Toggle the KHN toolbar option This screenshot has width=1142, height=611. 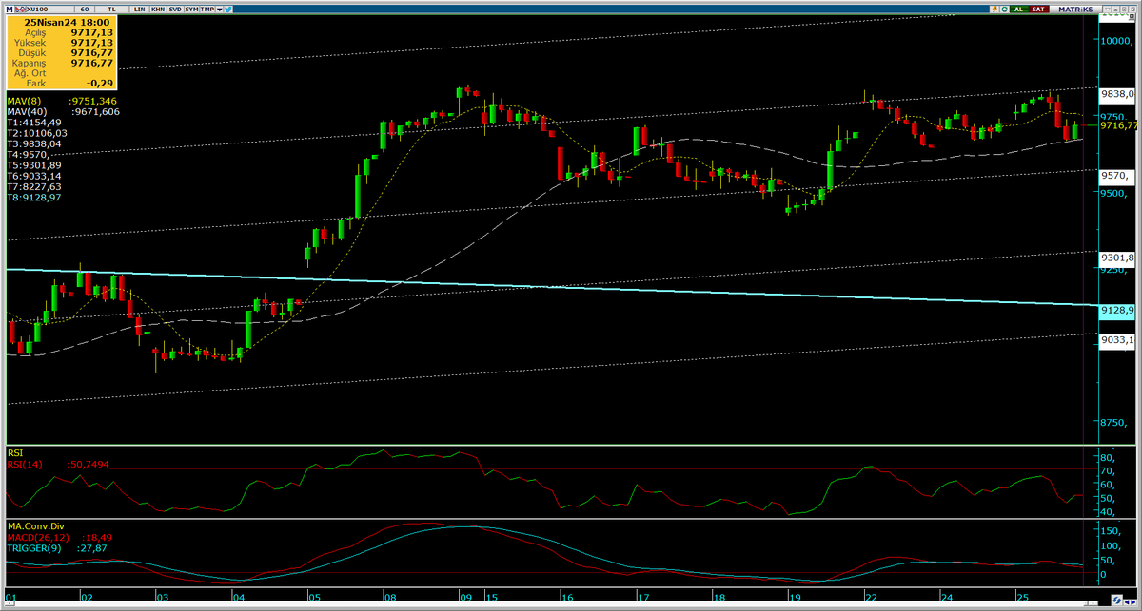(x=158, y=10)
